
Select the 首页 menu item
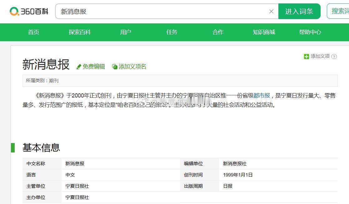[x=33, y=32]
